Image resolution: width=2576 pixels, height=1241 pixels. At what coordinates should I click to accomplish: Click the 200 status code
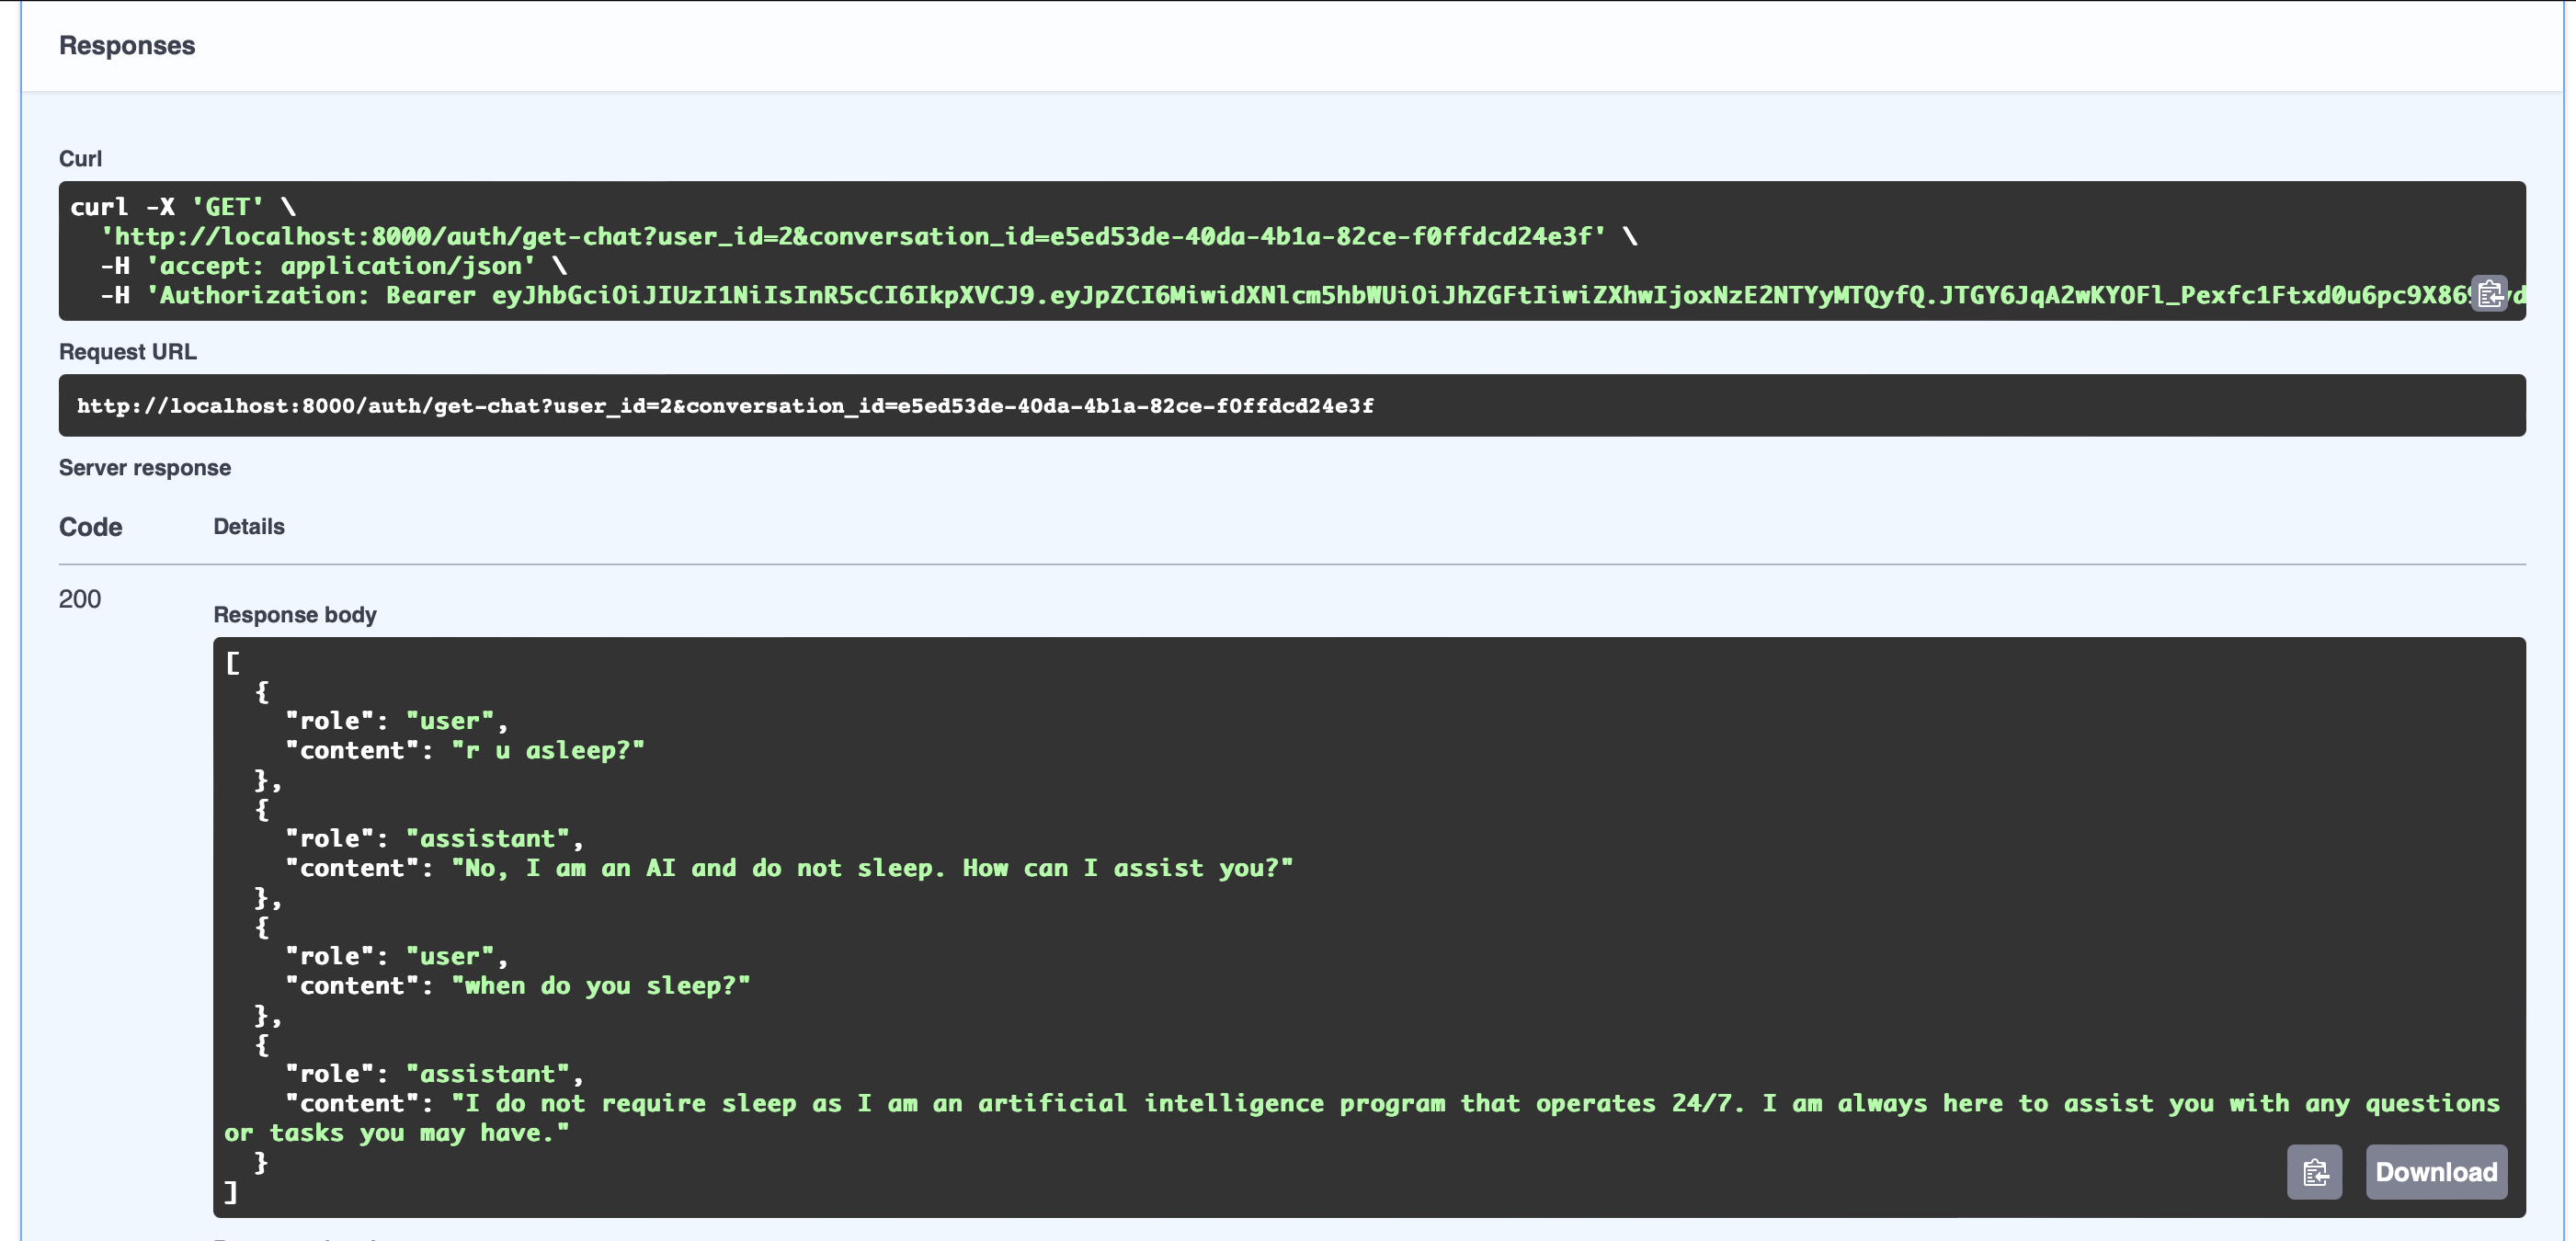click(80, 598)
